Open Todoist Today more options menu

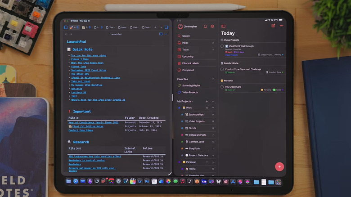282,26
